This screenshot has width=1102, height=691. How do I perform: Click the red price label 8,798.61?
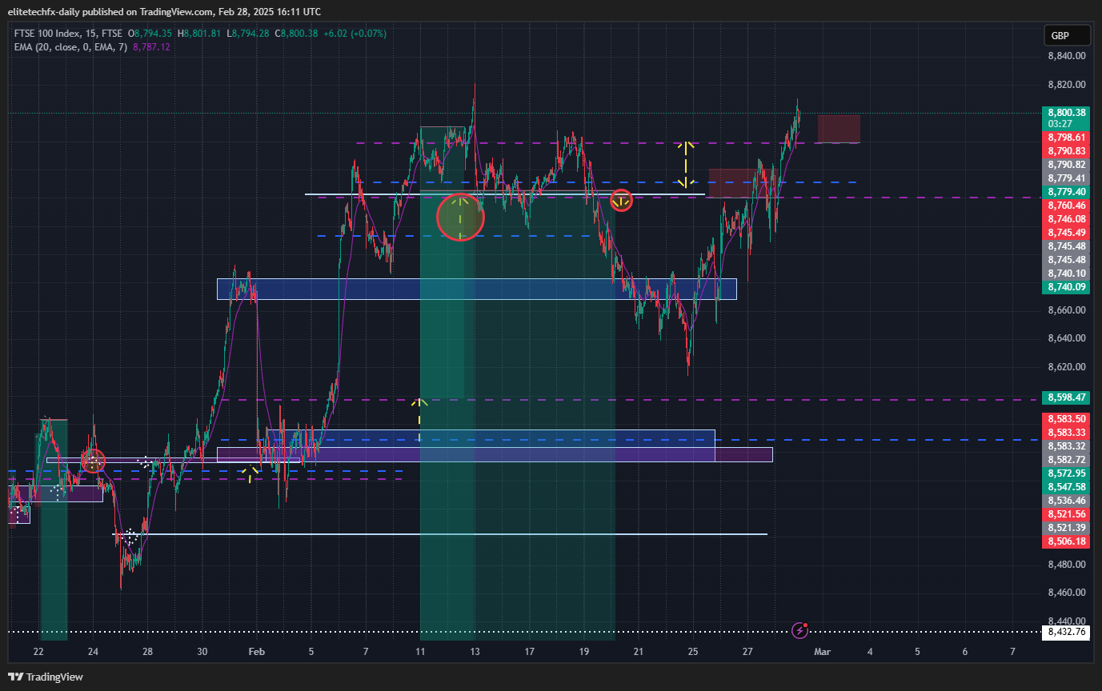tap(1066, 138)
